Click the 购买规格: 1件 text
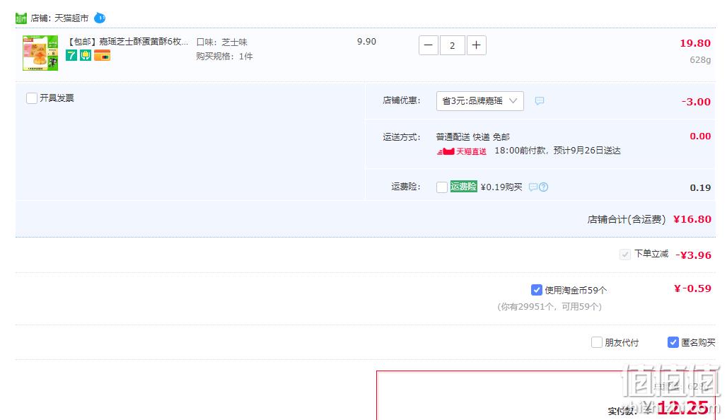 224,57
